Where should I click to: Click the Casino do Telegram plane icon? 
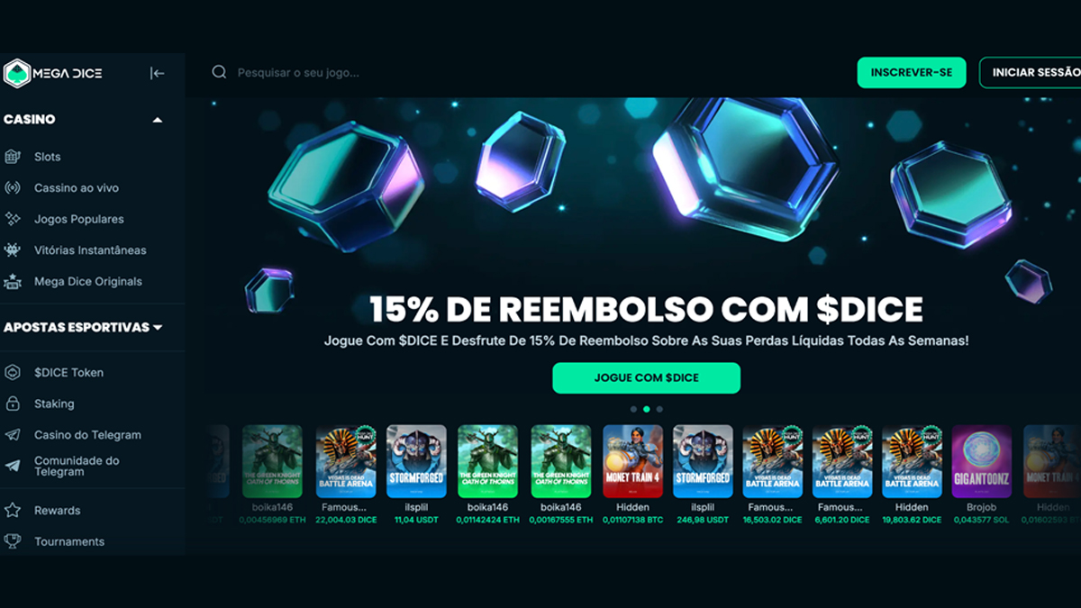[x=13, y=435]
